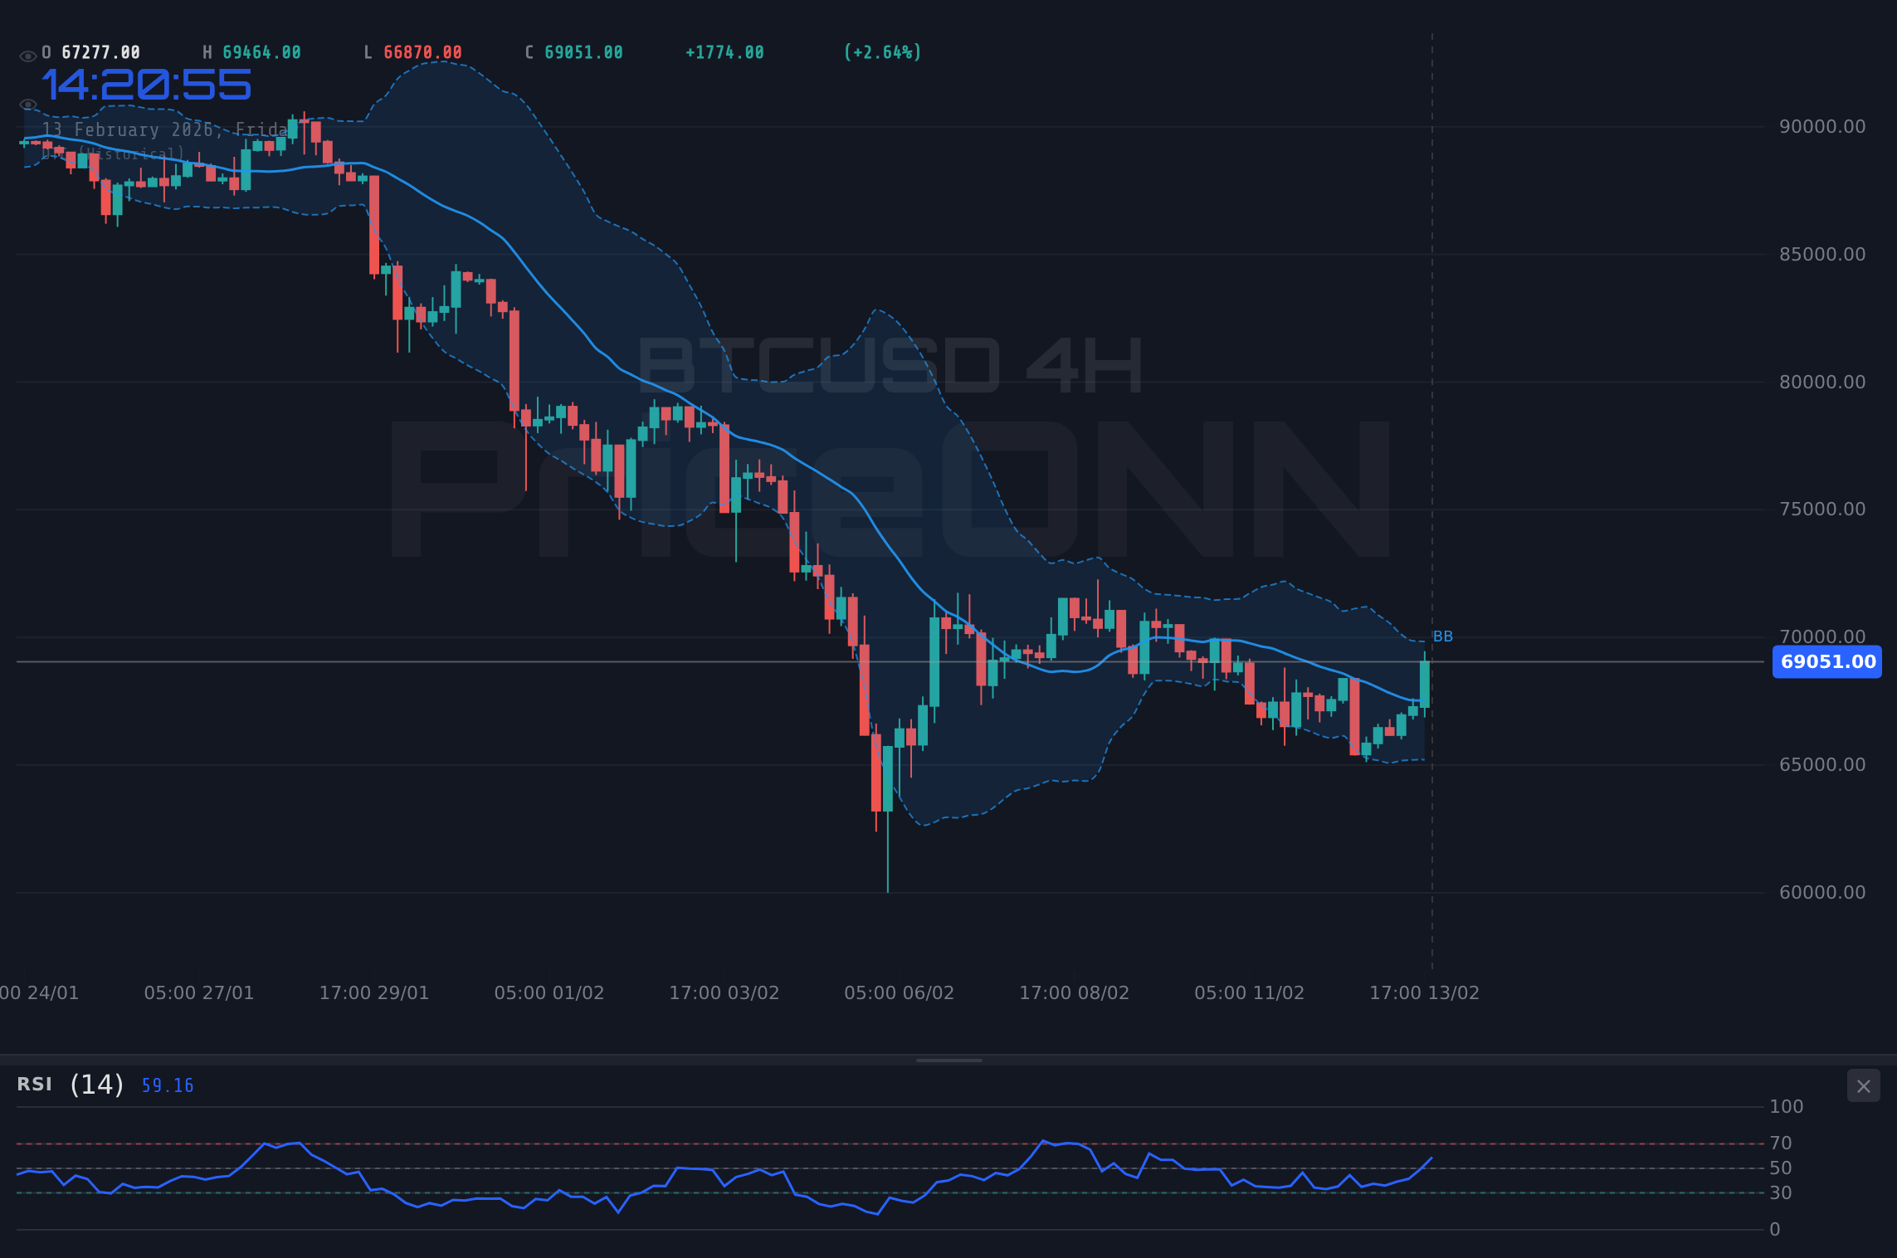This screenshot has height=1258, width=1897.
Task: Click the 05:00 06/02 time label
Action: pos(900,993)
